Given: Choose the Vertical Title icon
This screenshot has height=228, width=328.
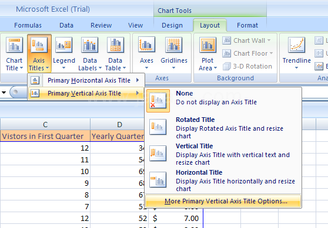Looking at the screenshot, I should 158,154.
